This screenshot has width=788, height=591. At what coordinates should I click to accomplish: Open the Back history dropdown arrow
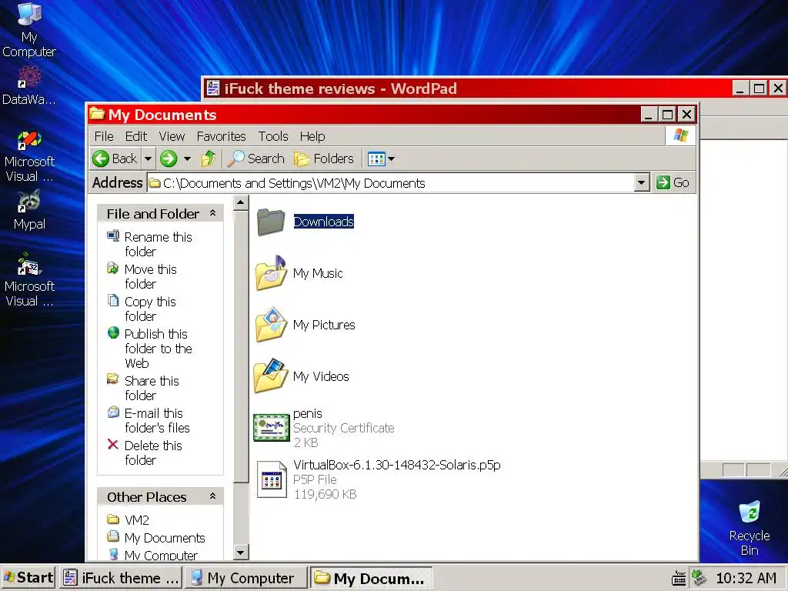148,159
